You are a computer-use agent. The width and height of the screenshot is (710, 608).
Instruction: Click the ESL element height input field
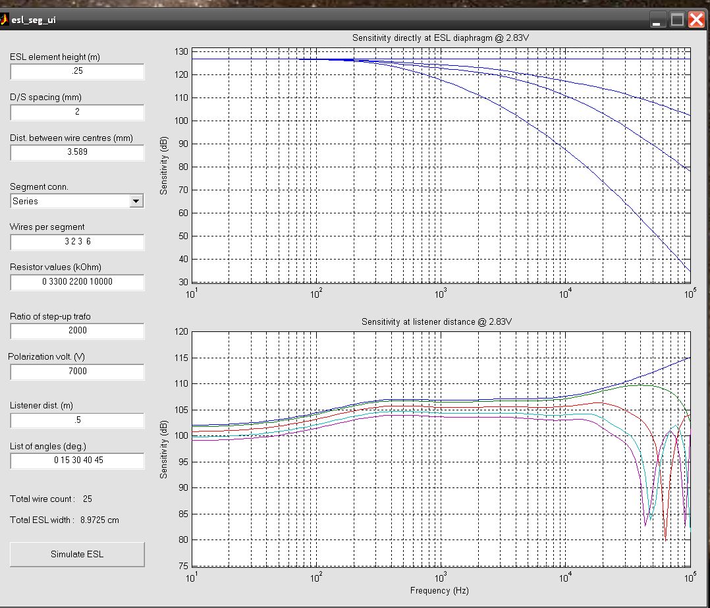click(77, 71)
